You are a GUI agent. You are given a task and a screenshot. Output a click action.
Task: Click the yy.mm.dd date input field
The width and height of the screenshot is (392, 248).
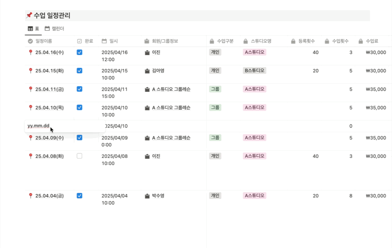(x=38, y=126)
